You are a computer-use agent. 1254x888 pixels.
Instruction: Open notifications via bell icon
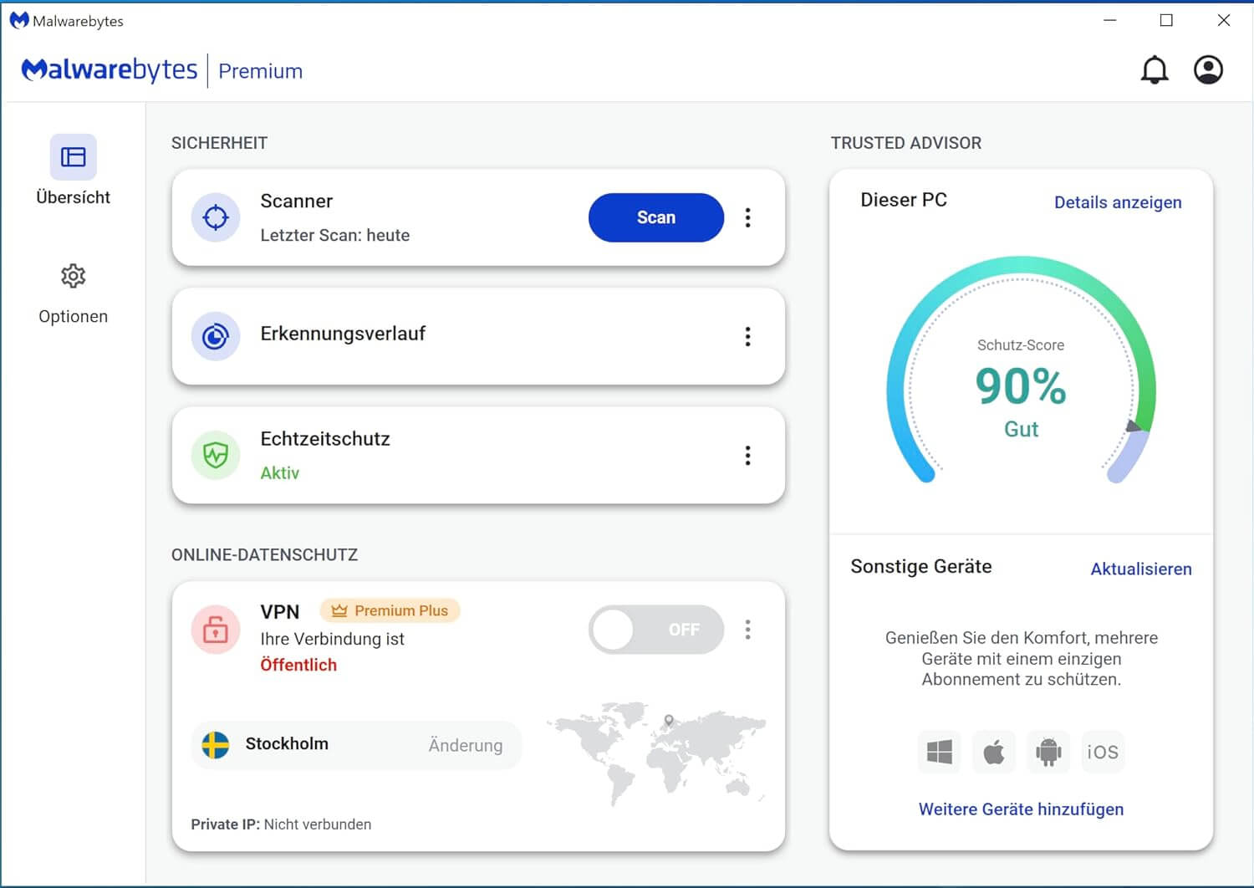(1155, 70)
